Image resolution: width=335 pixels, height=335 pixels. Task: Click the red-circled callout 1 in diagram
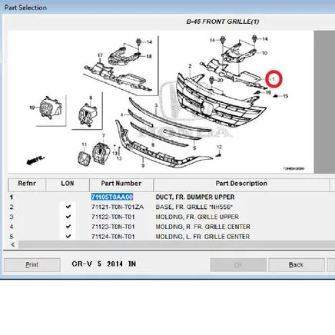274,79
